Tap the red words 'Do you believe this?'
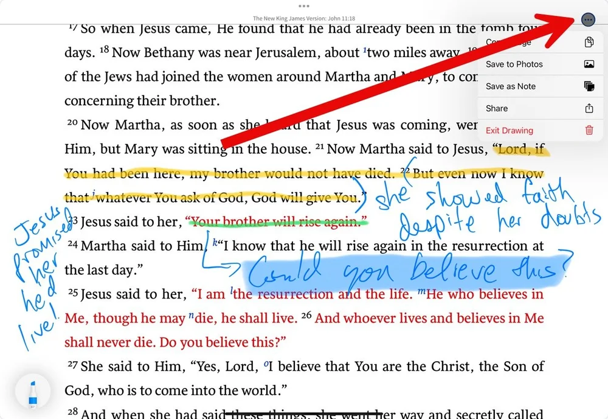The width and height of the screenshot is (608, 419). pyautogui.click(x=223, y=342)
